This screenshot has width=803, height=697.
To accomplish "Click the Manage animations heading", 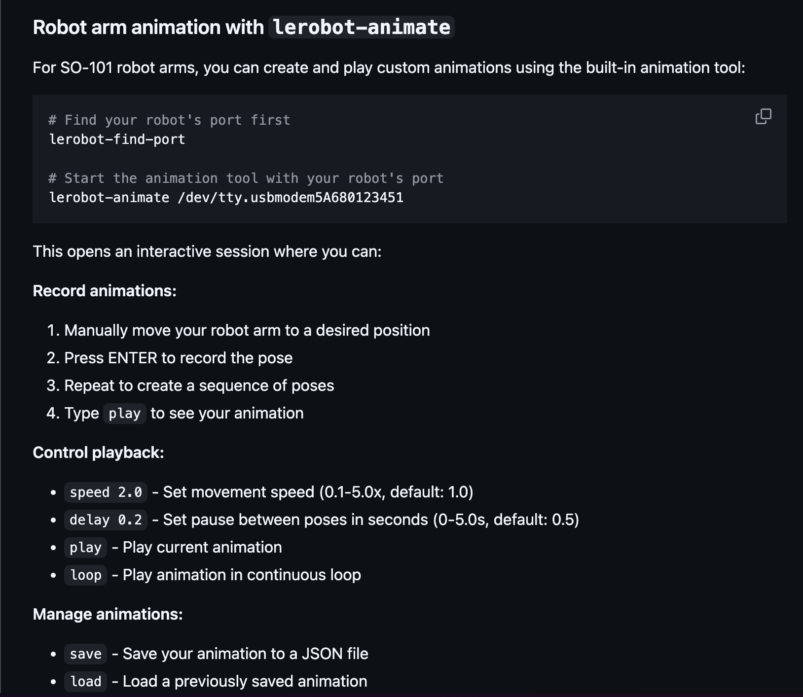I will (x=107, y=614).
